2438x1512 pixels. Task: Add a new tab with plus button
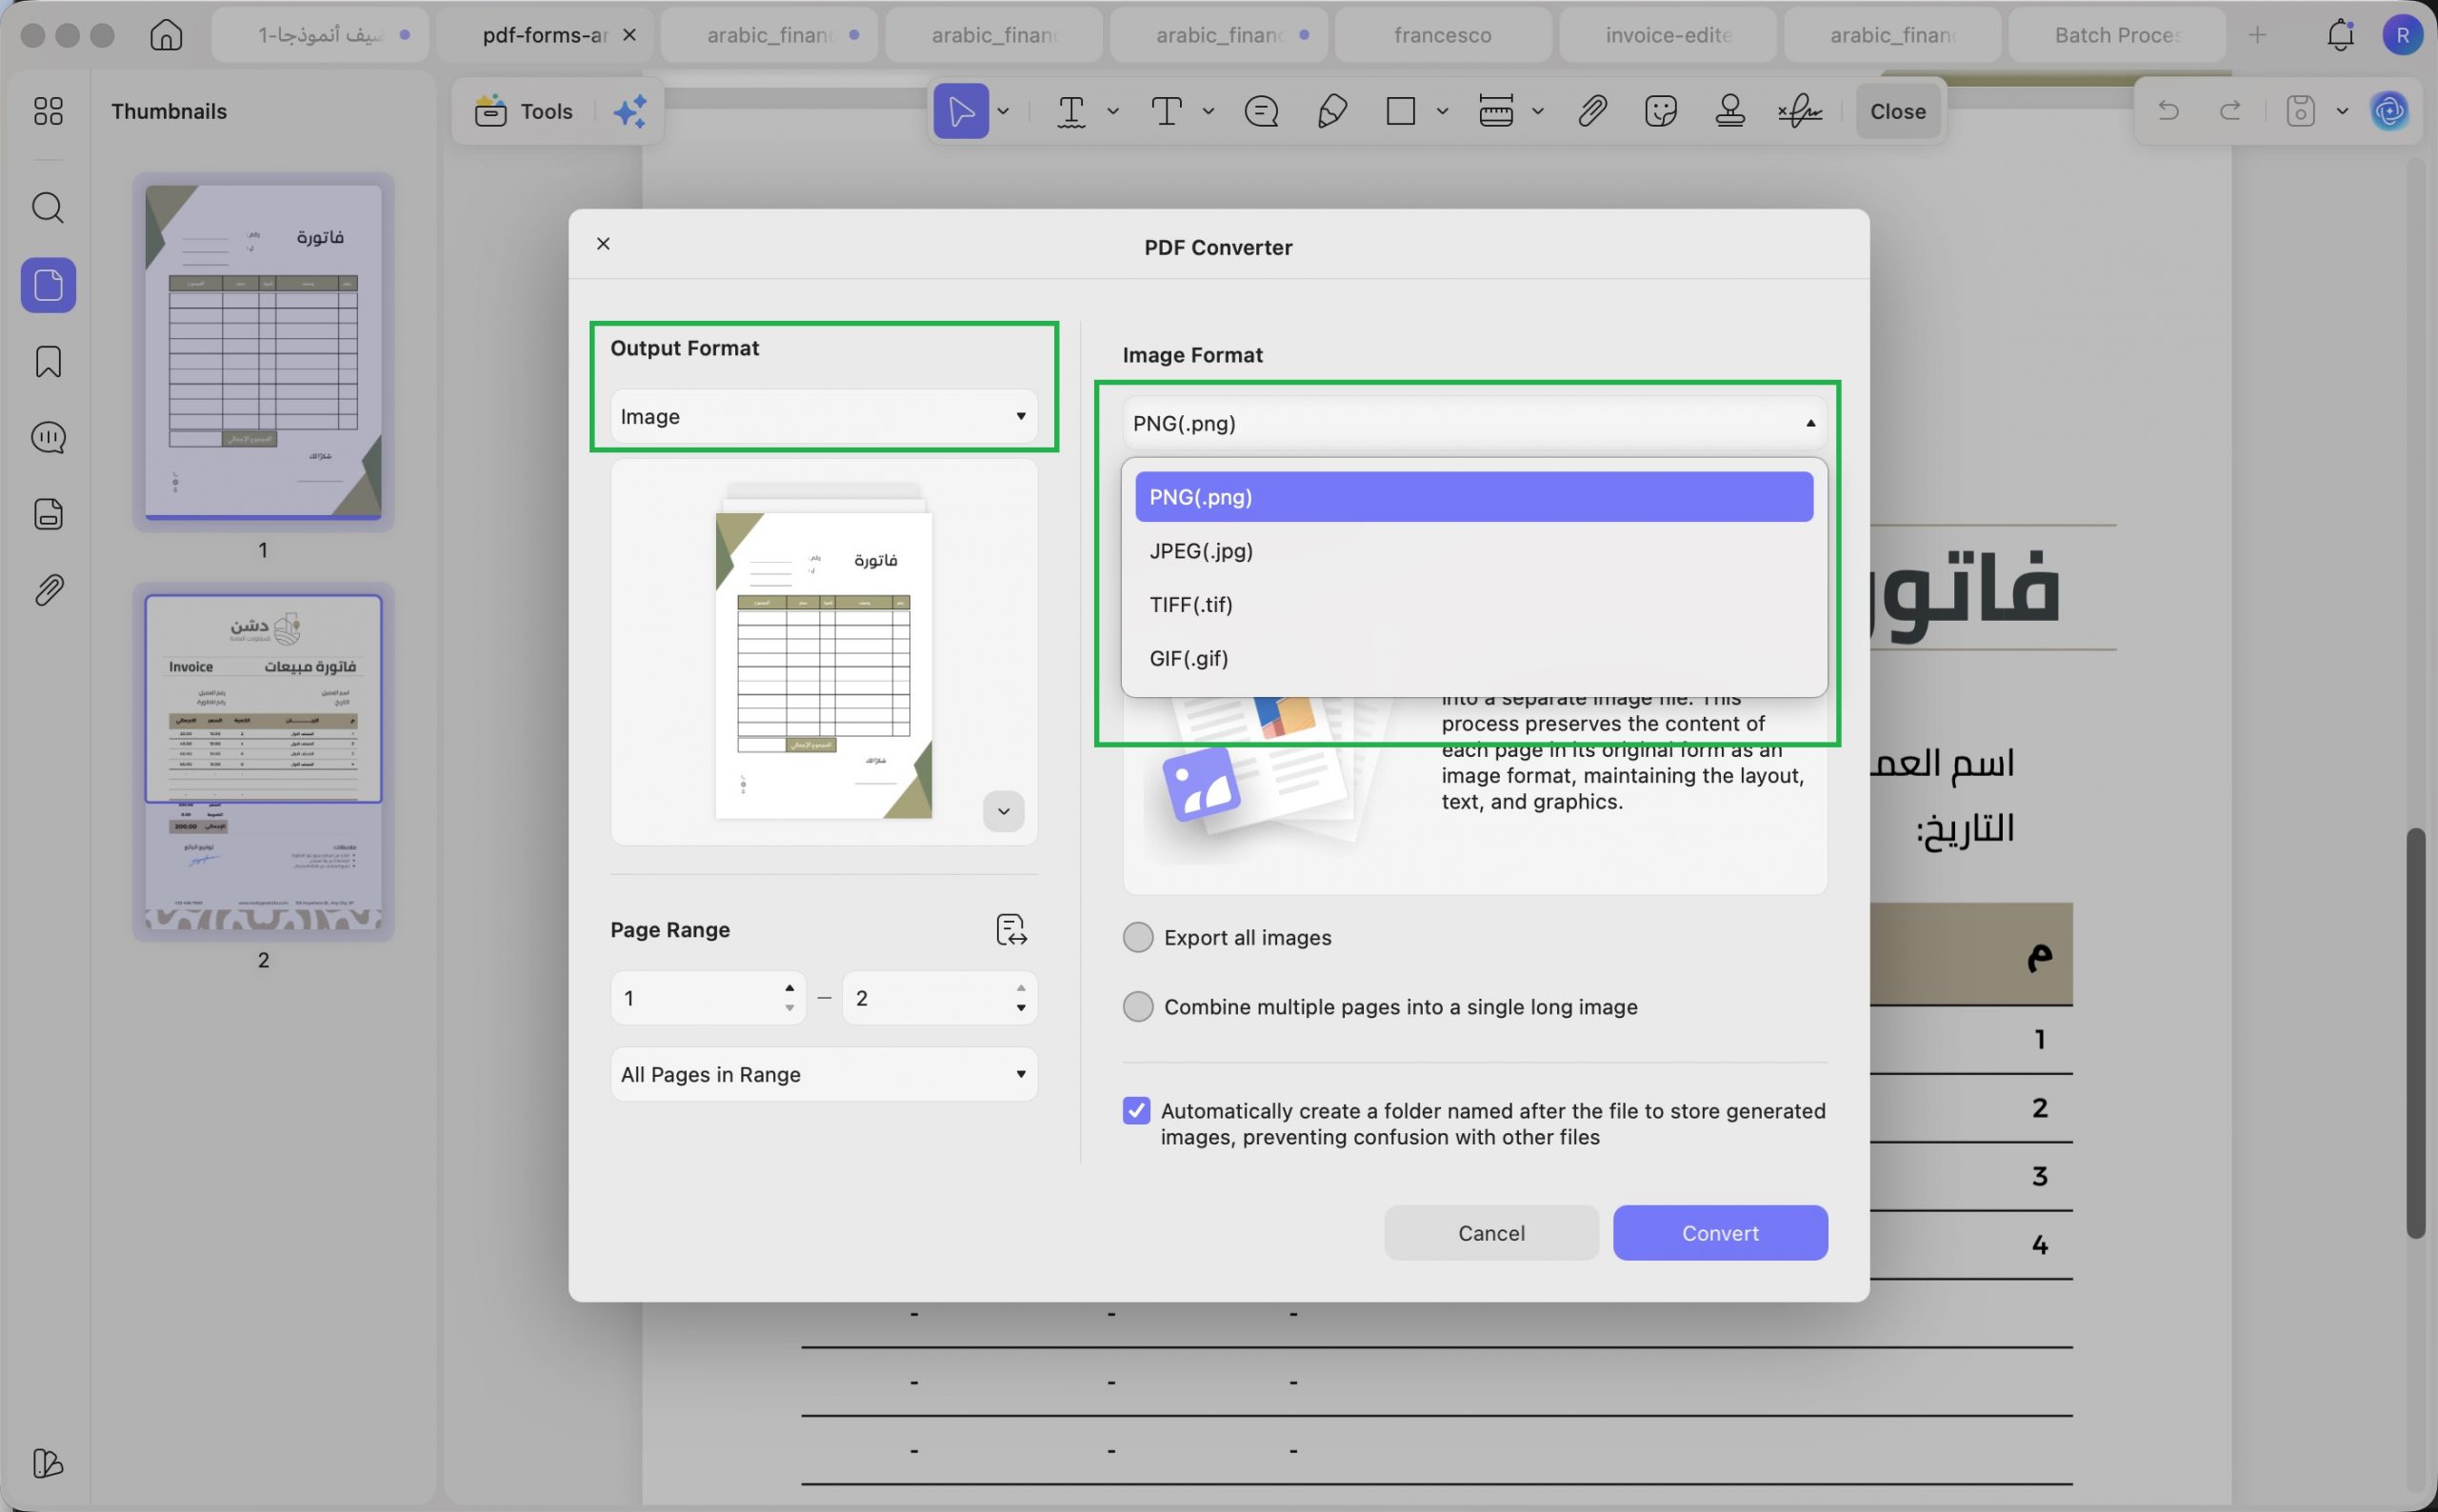(2257, 35)
